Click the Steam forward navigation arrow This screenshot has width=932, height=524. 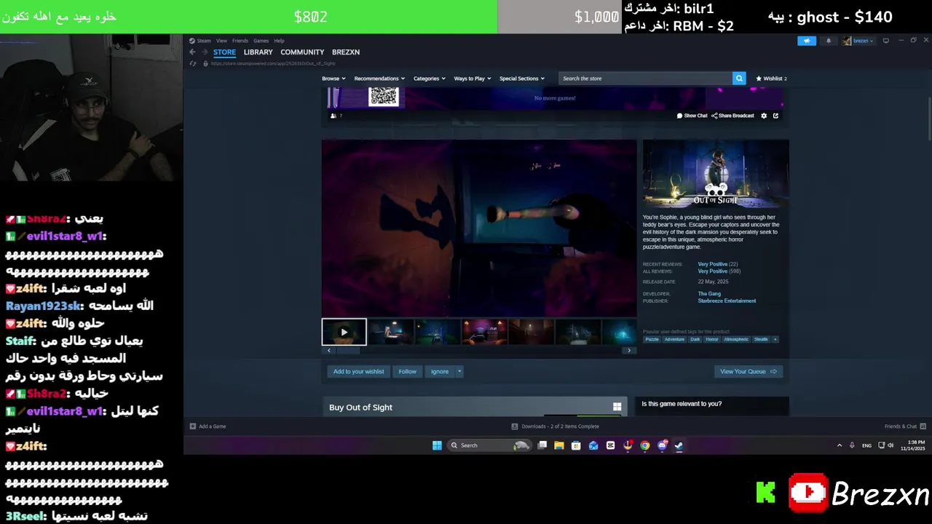(x=205, y=52)
